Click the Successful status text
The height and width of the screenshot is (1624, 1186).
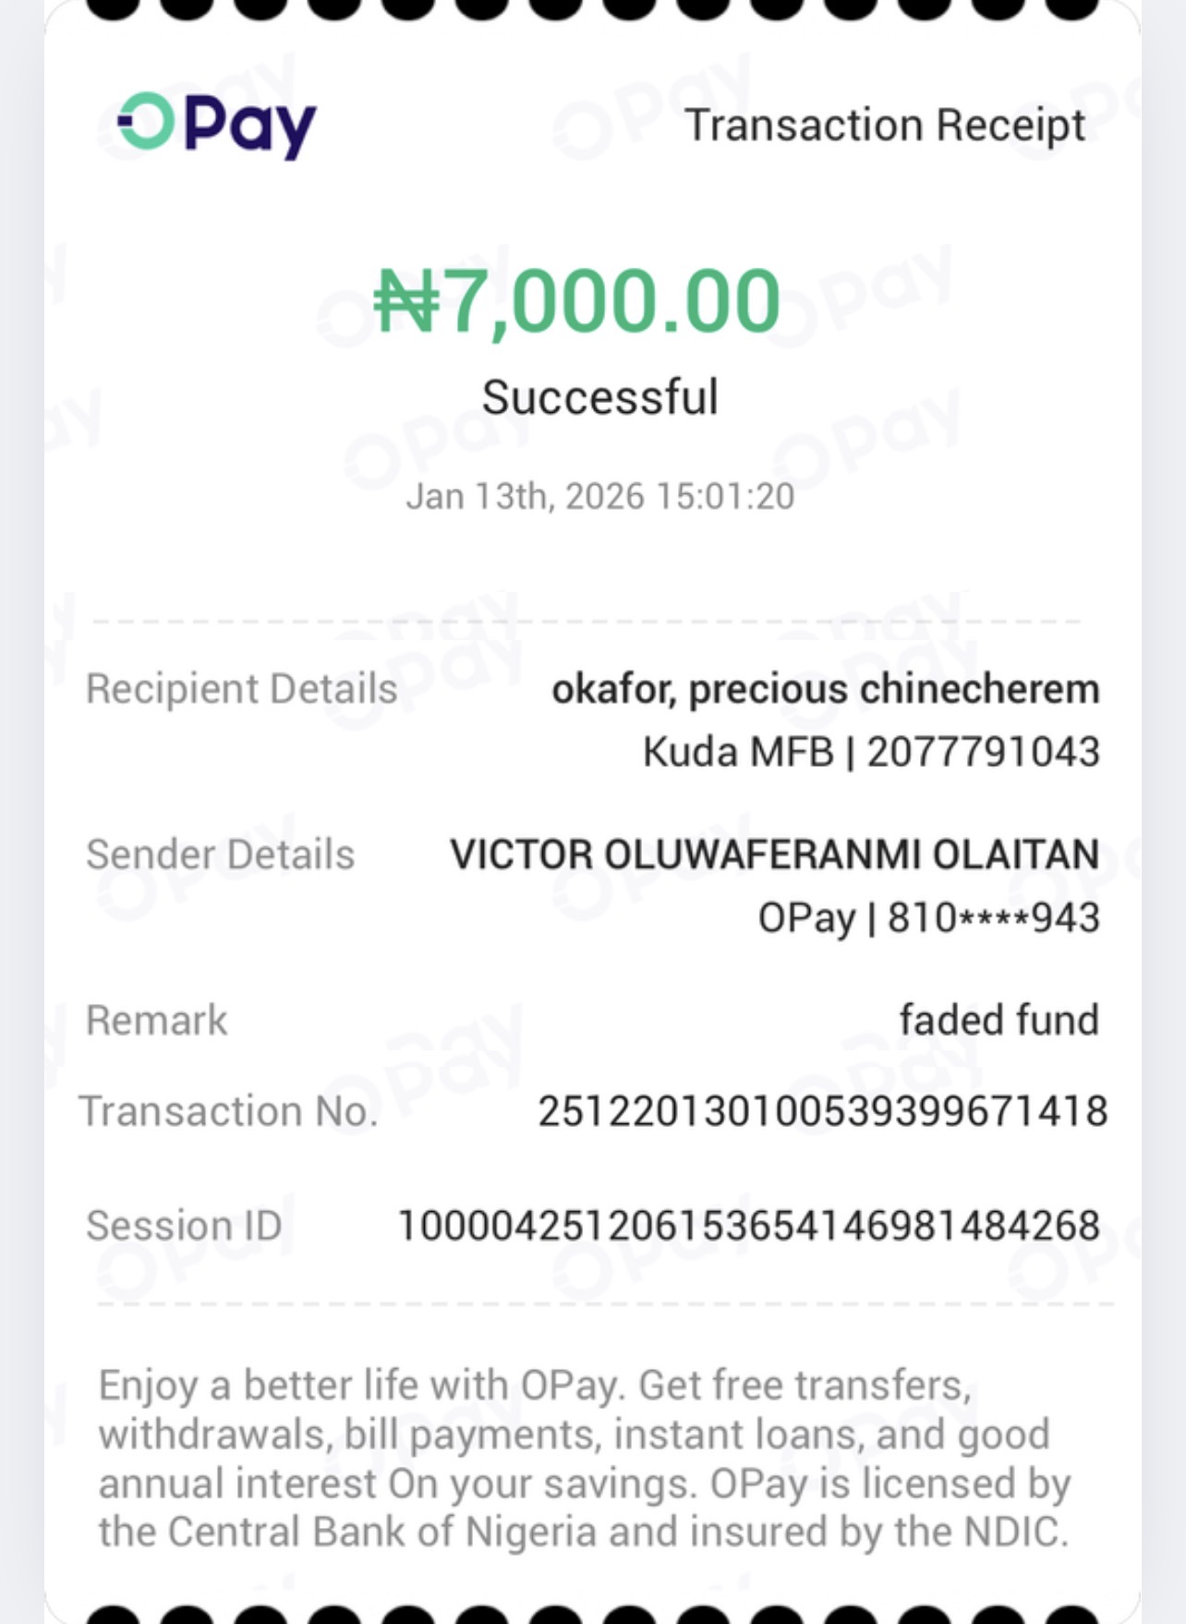(x=599, y=397)
